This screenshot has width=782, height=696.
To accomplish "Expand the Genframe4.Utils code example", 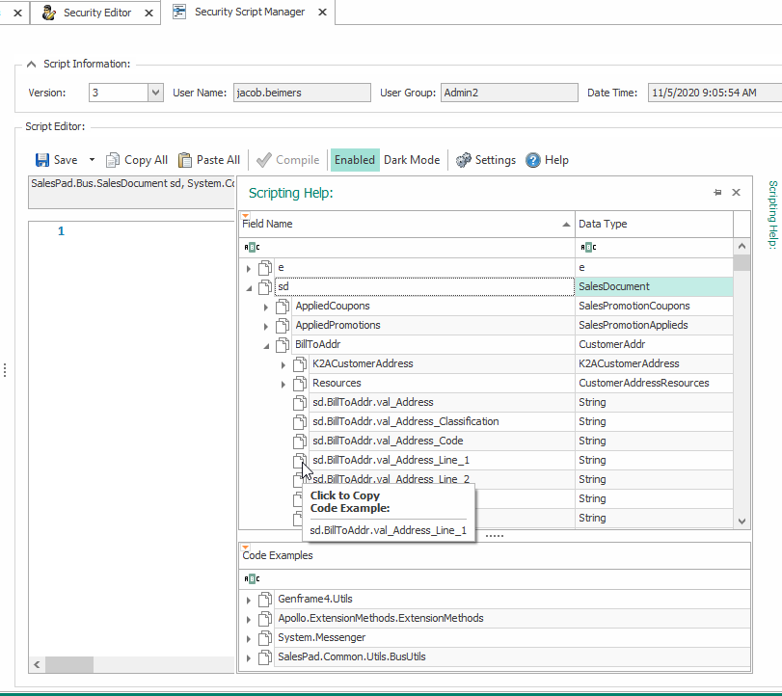I will [x=249, y=600].
